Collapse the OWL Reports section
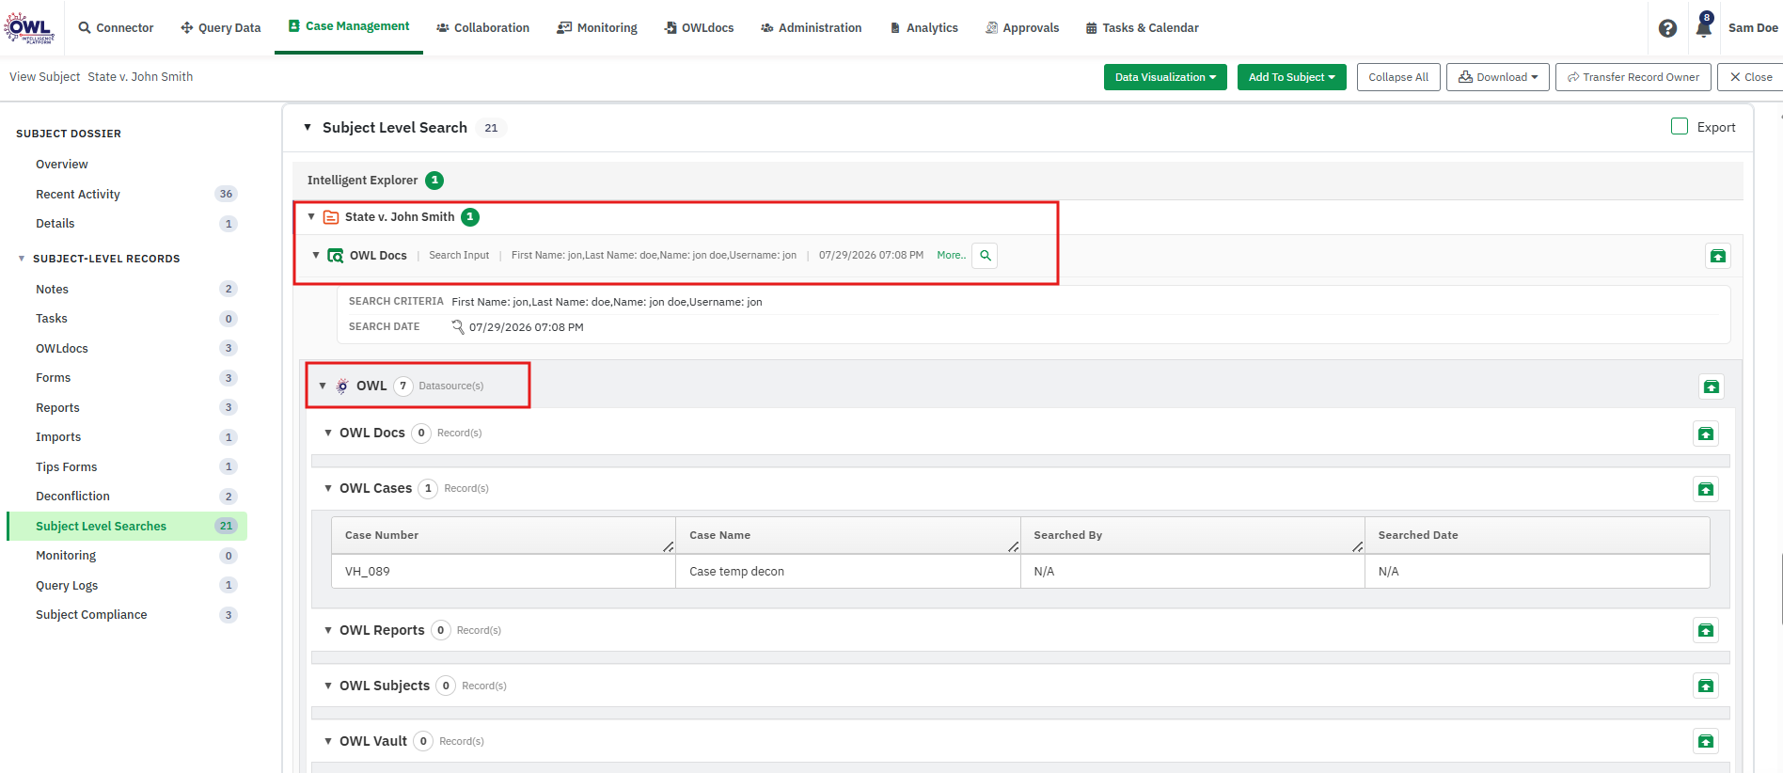 point(328,630)
